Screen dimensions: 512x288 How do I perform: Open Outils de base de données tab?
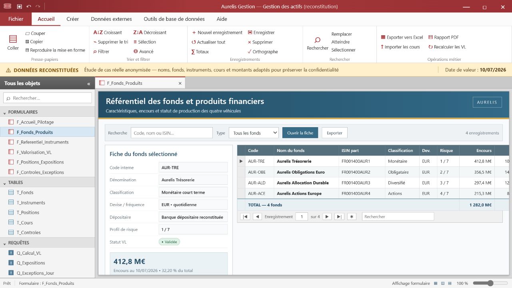point(174,19)
